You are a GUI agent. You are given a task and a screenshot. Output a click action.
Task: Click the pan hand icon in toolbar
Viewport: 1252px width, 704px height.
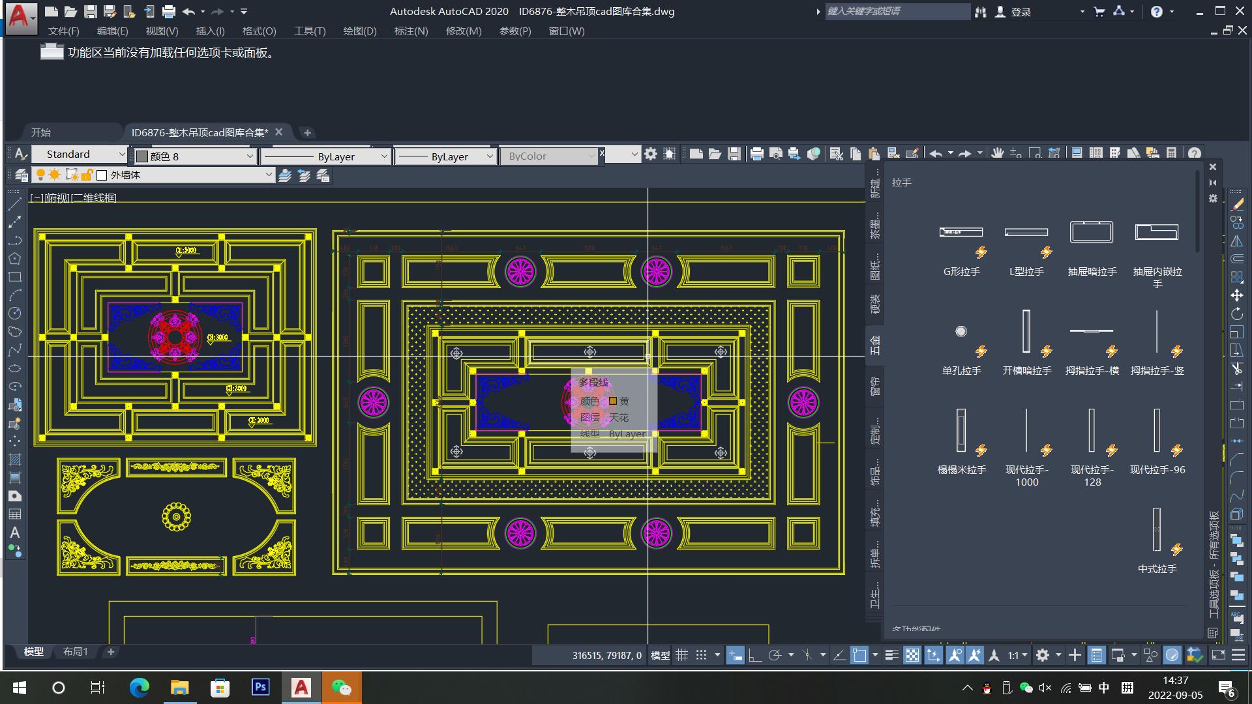click(x=997, y=154)
